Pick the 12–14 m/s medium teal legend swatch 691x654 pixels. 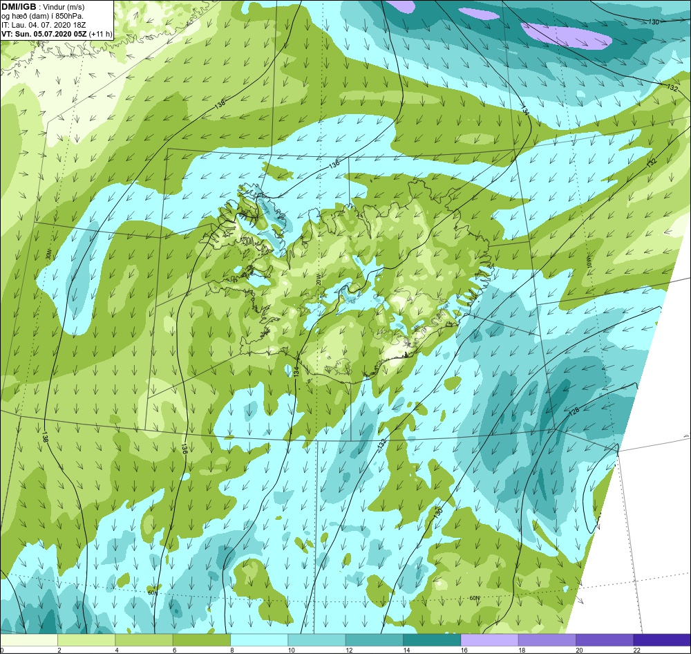tap(374, 639)
